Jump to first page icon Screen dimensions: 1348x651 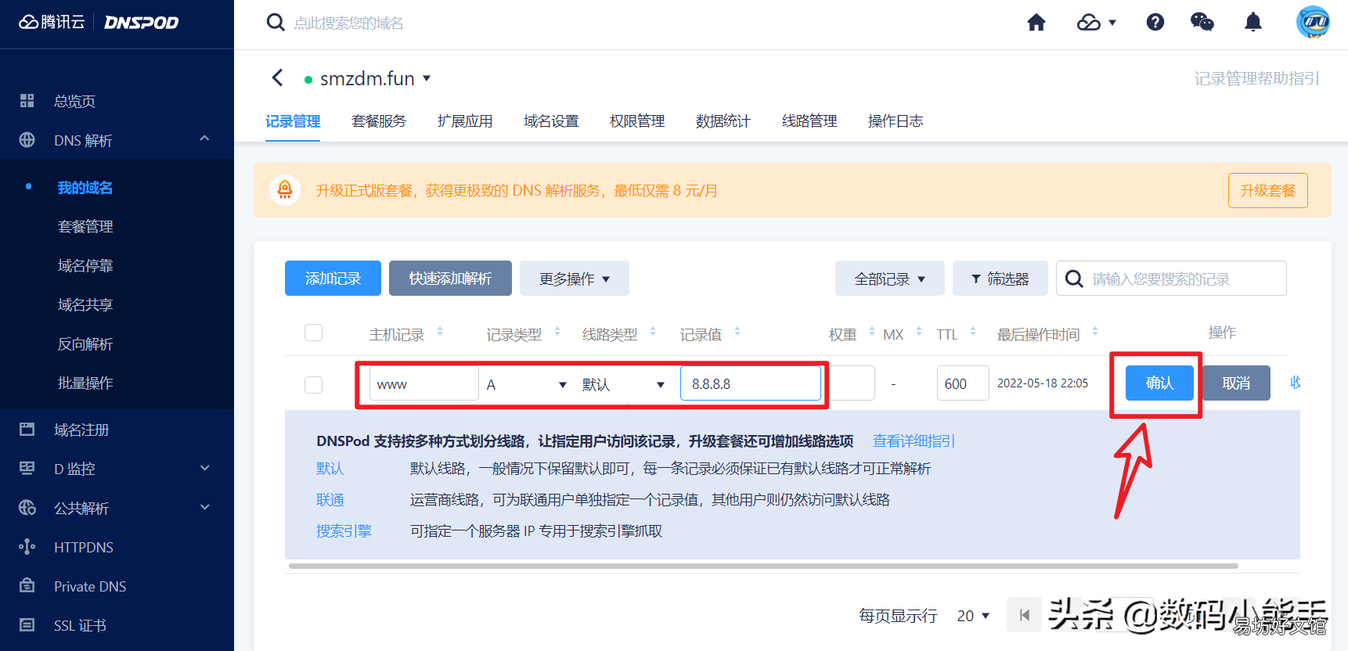coord(1024,615)
